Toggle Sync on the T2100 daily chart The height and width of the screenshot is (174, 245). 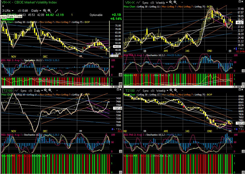(x=23, y=91)
